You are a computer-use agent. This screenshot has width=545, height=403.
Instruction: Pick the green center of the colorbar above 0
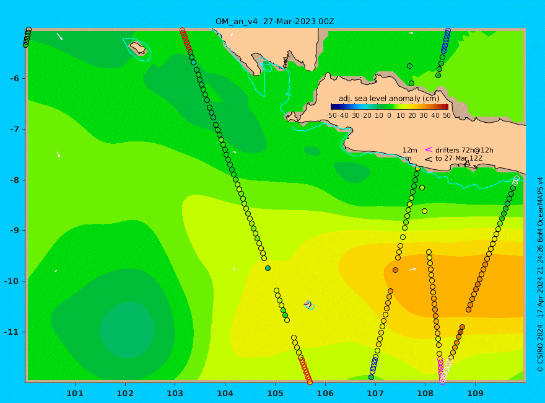[x=390, y=107]
